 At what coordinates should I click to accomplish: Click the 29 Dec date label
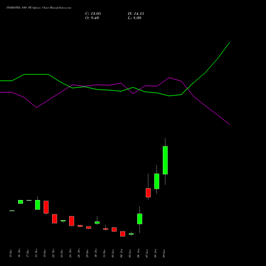click(x=87, y=253)
